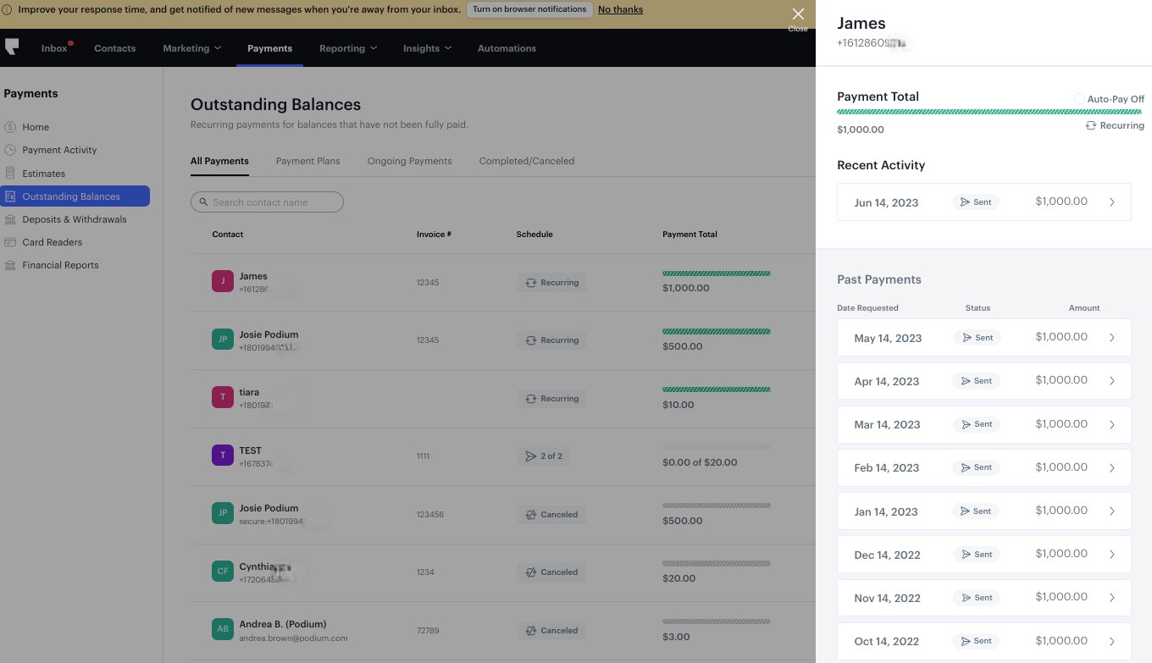Image resolution: width=1152 pixels, height=663 pixels.
Task: Toggle the Auto-Pay Off switch
Action: 1079,99
